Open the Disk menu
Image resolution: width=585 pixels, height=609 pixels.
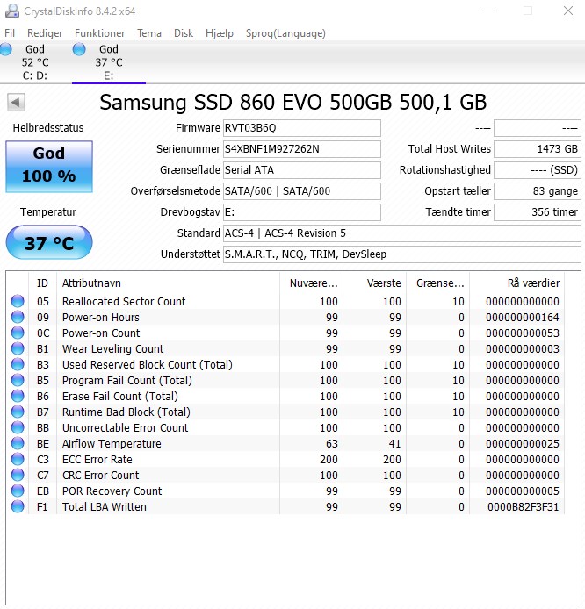click(184, 33)
